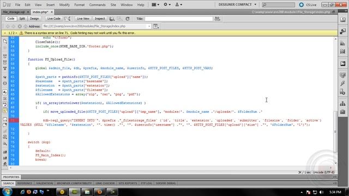Remove Comment using the coding toolbar icon
This screenshot has width=349, height=196.
pos(5,125)
